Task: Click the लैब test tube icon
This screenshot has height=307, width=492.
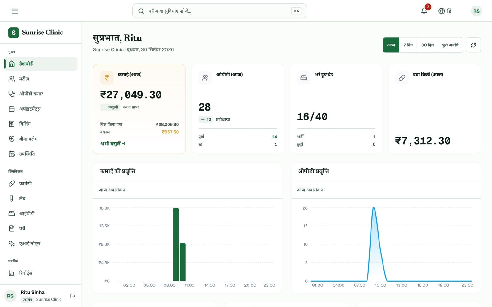Action: pyautogui.click(x=12, y=199)
